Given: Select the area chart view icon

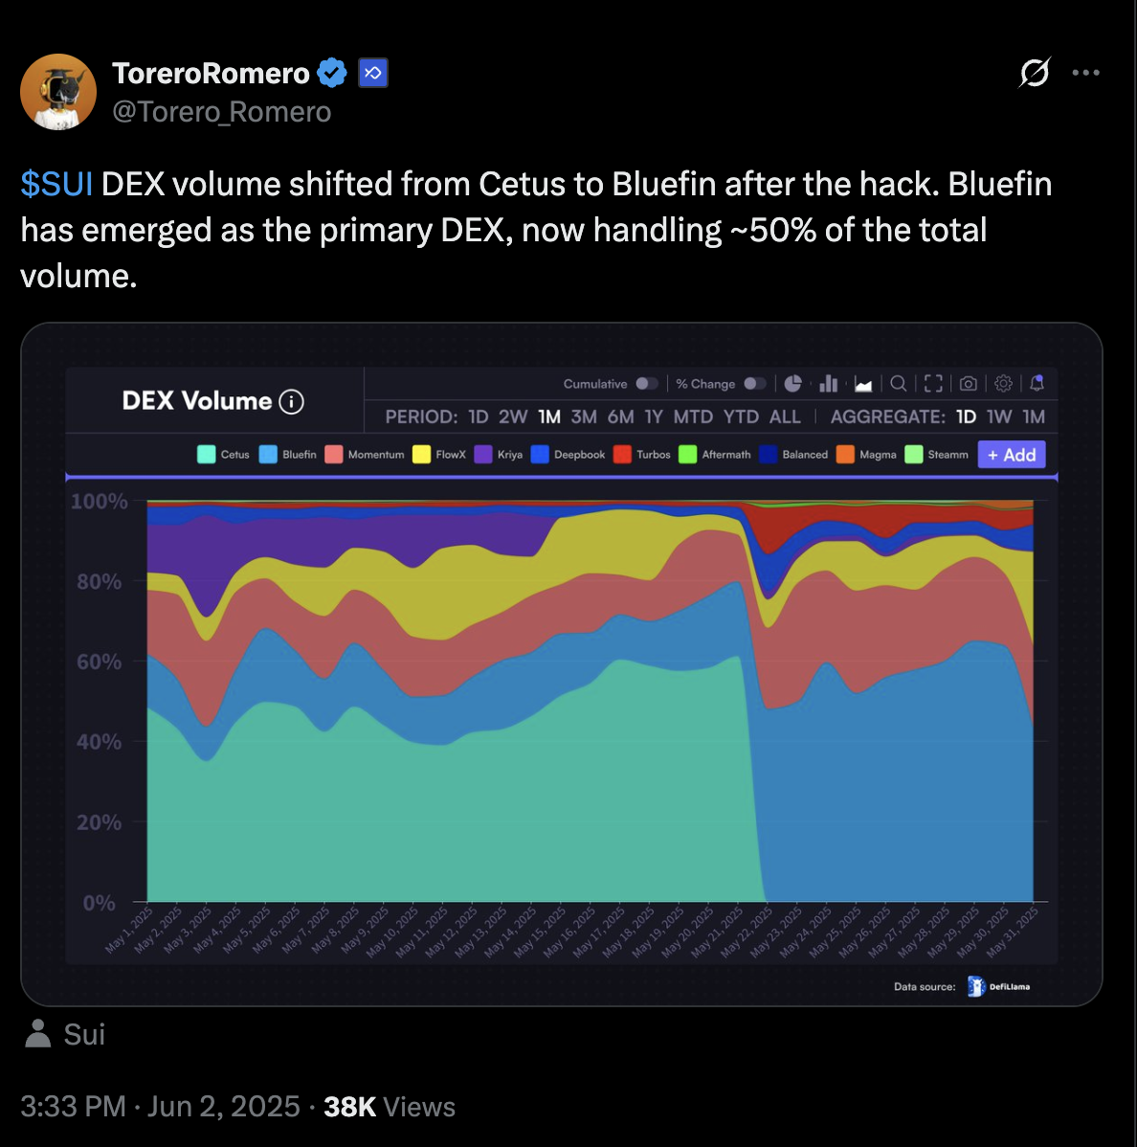Looking at the screenshot, I should point(863,384).
